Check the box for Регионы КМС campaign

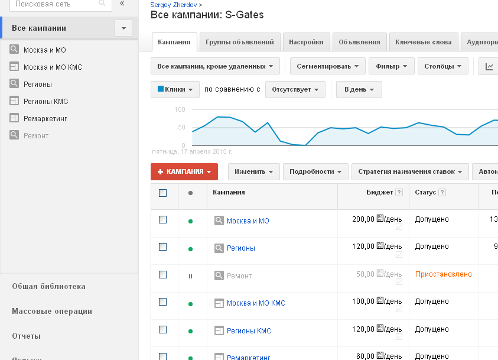[162, 329]
